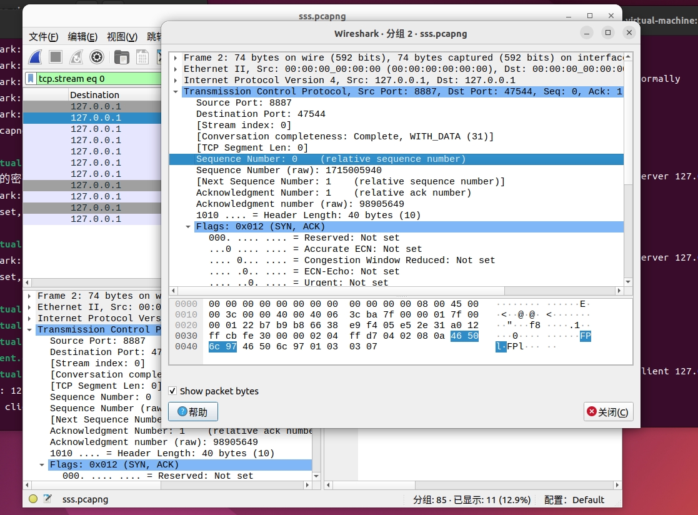The width and height of the screenshot is (698, 515).
Task: Open capture options gear icon
Action: (x=97, y=57)
